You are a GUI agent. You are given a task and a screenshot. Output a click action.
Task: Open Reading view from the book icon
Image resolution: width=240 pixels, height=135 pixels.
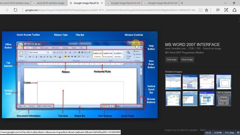coord(201,10)
